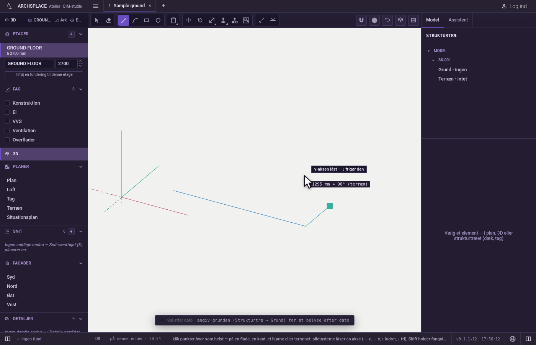The width and height of the screenshot is (536, 345).
Task: Toggle the Sol efter dato checkbox
Action: point(162,320)
